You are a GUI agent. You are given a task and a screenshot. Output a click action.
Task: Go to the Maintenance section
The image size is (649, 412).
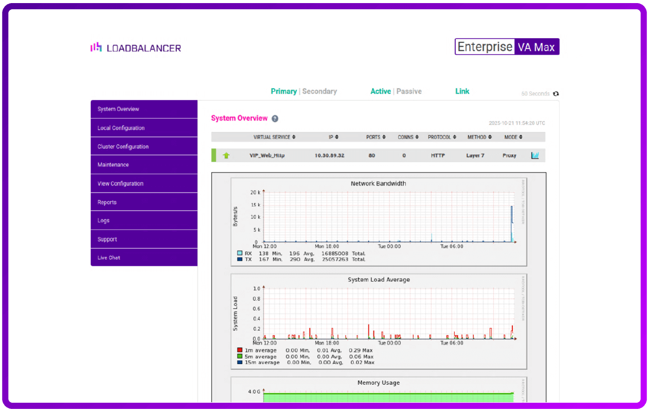pos(144,165)
